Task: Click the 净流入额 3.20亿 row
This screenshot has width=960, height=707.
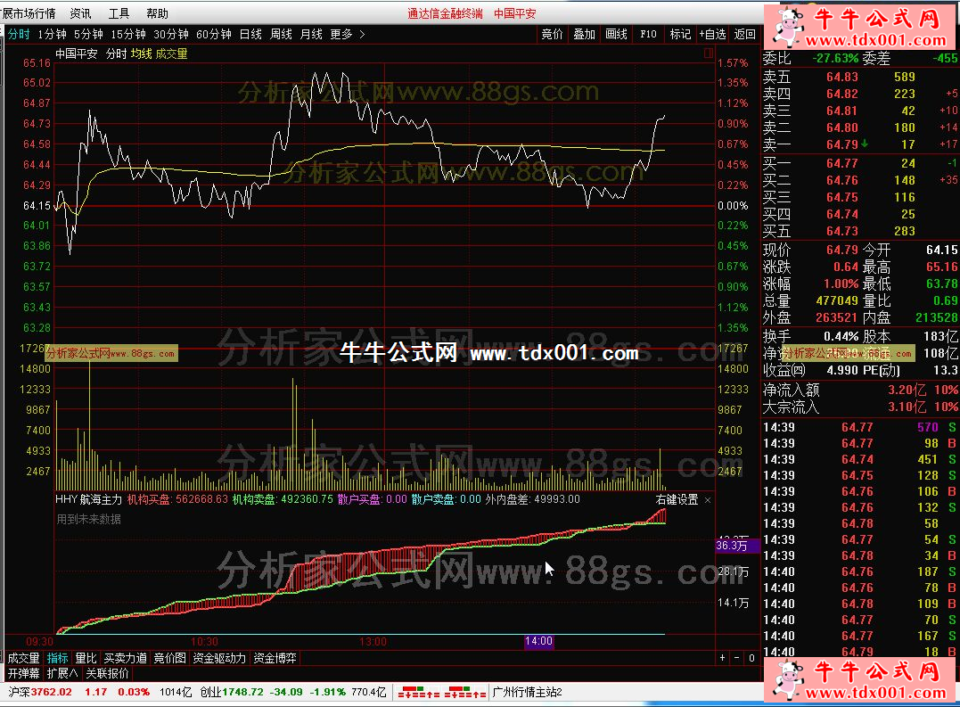Action: coord(859,390)
